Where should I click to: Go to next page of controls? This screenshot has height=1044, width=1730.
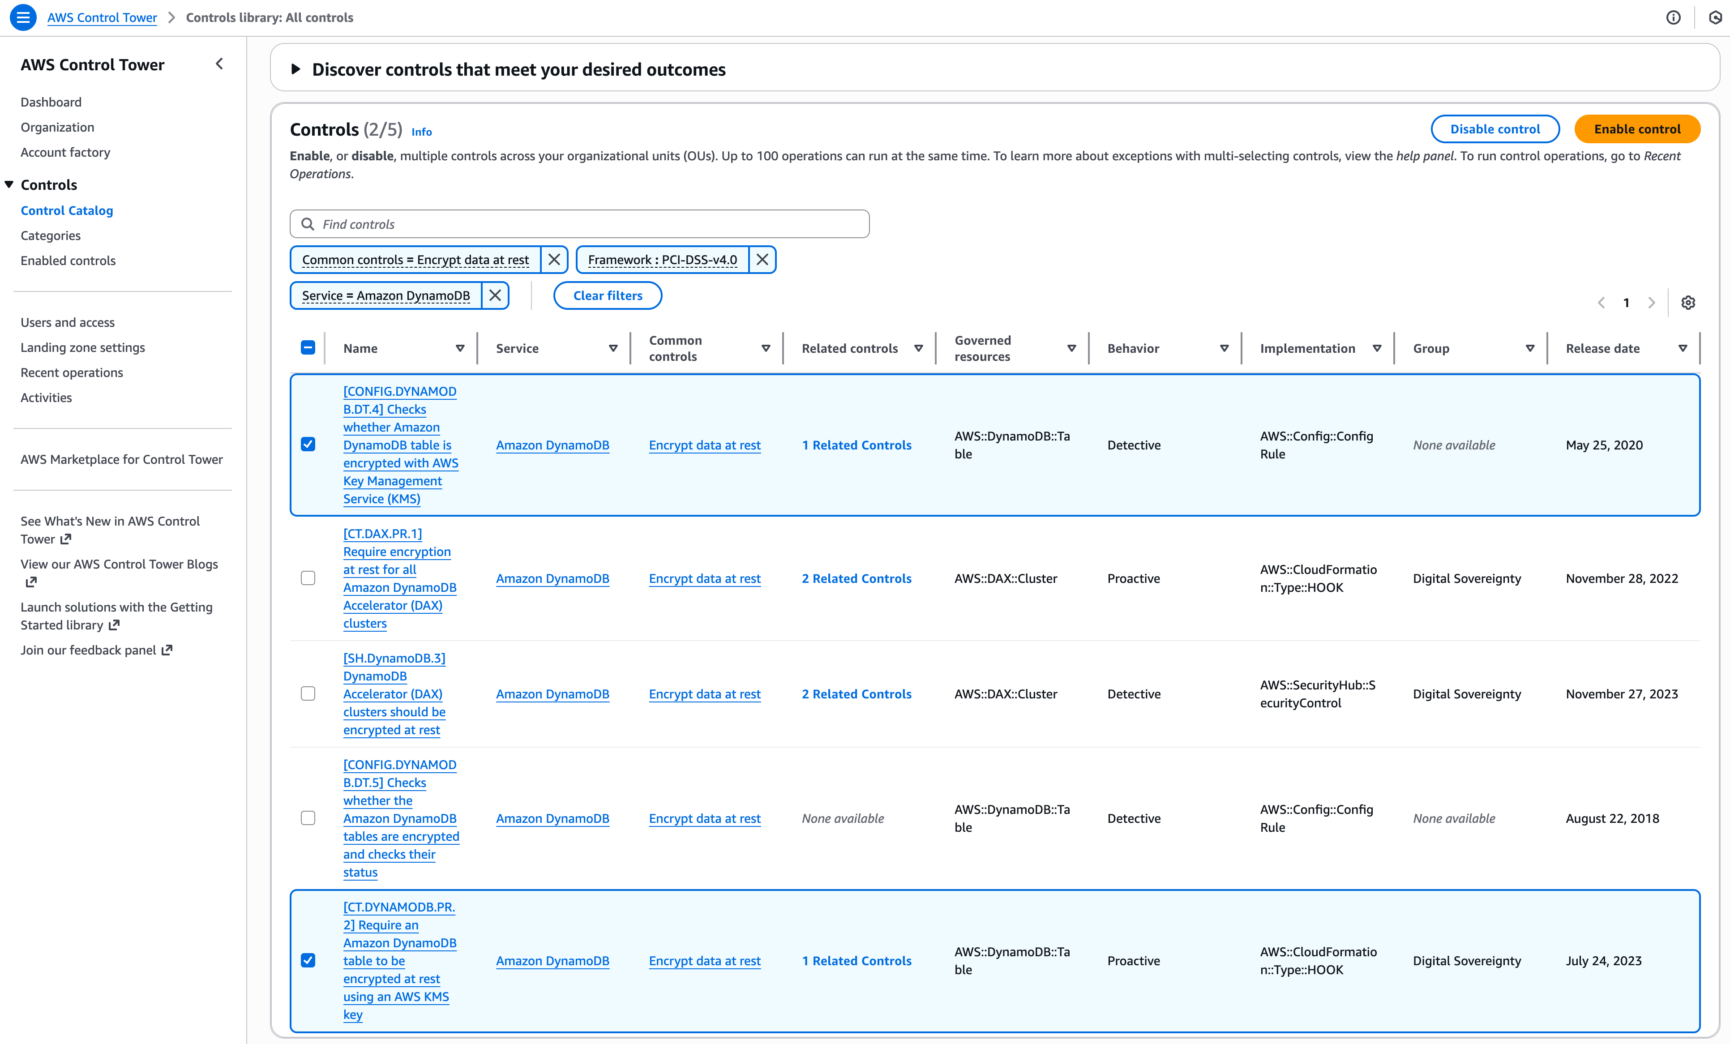pos(1651,303)
